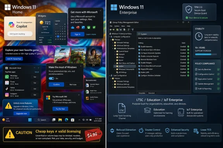This screenshot has width=223, height=148.
Task: Expand the Software Settings node under Computer Configuration
Action: pos(113,42)
